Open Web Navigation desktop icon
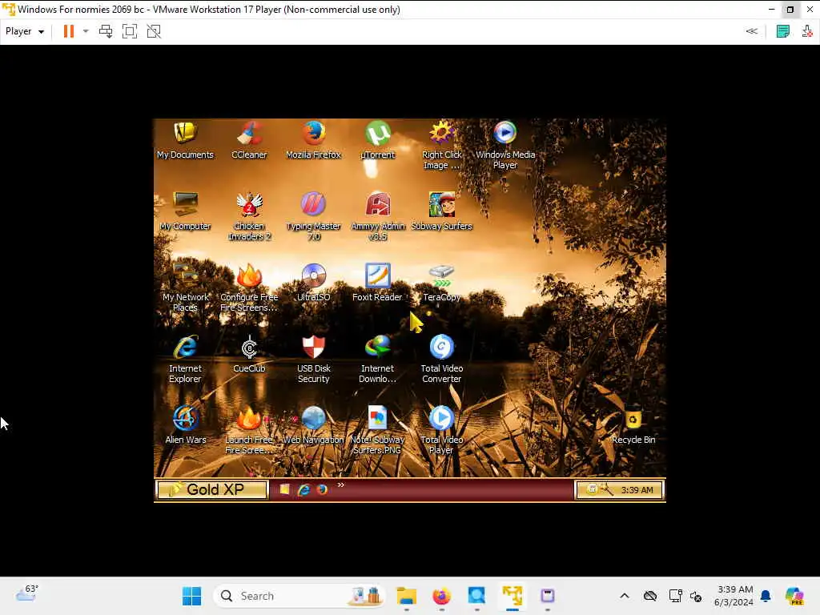 (x=313, y=424)
